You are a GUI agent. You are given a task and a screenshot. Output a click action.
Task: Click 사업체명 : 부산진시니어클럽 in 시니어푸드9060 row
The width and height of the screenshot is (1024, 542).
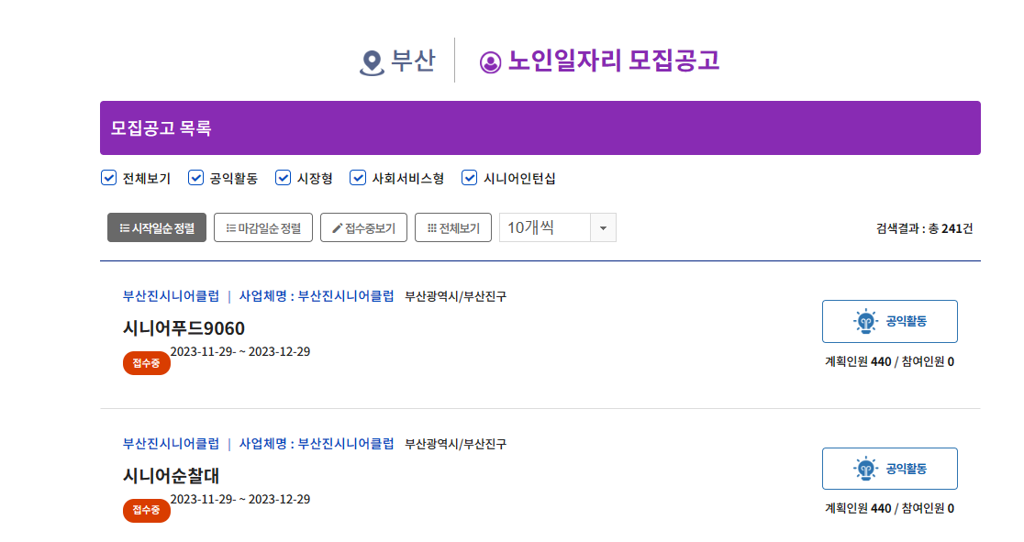[x=317, y=296]
